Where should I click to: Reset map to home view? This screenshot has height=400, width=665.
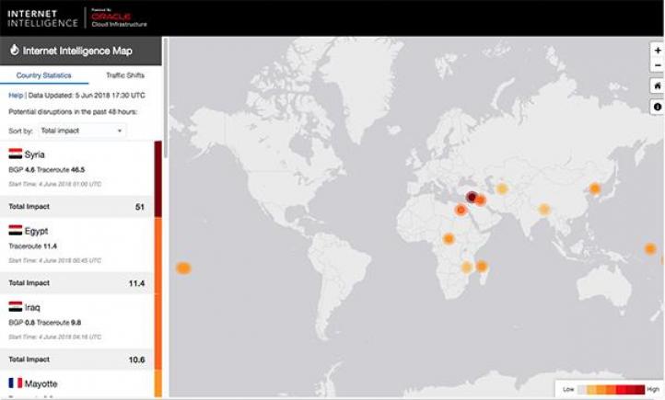click(657, 86)
